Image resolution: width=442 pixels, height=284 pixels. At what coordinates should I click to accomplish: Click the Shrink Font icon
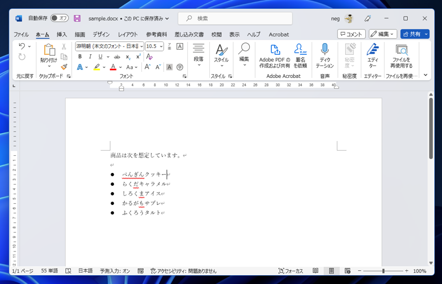(158, 67)
